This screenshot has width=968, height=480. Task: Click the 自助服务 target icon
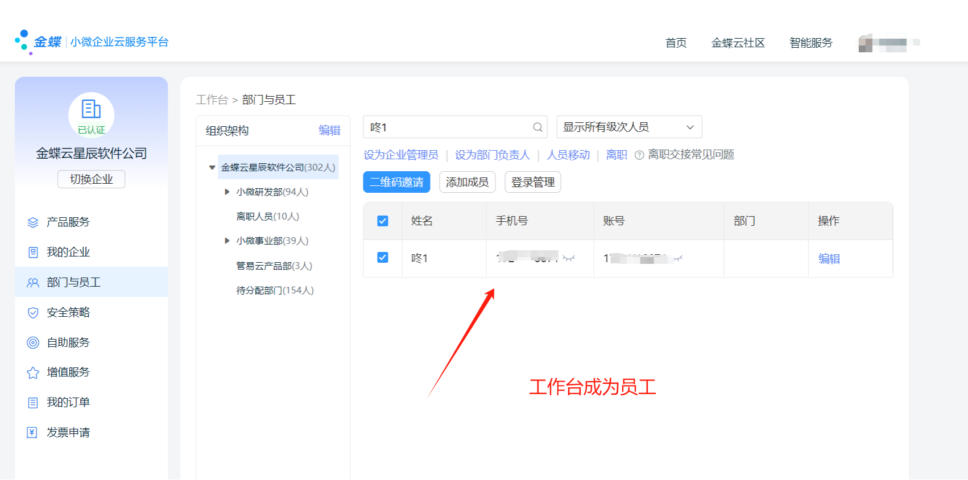[33, 342]
